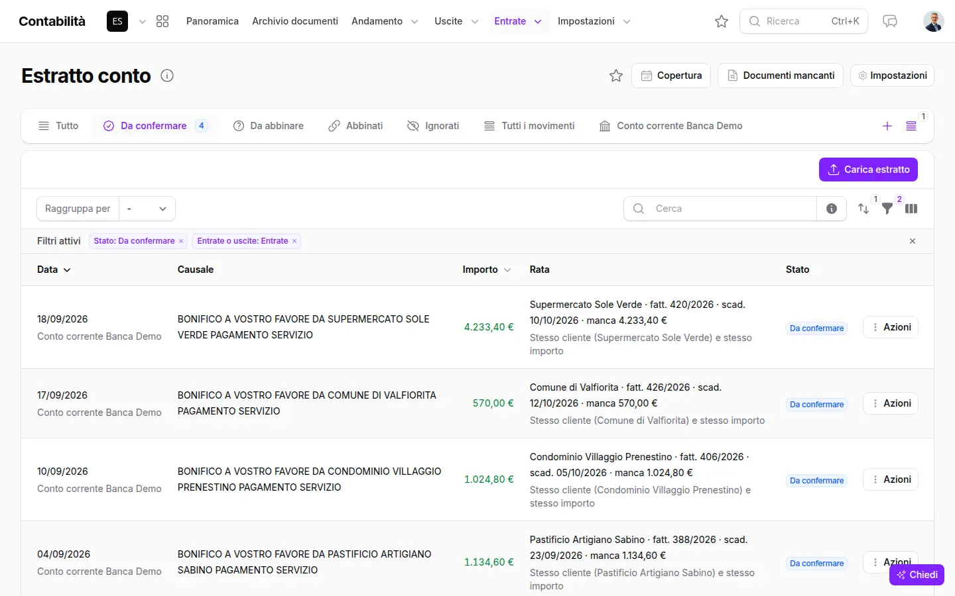Open Archivio documenti

[x=295, y=21]
